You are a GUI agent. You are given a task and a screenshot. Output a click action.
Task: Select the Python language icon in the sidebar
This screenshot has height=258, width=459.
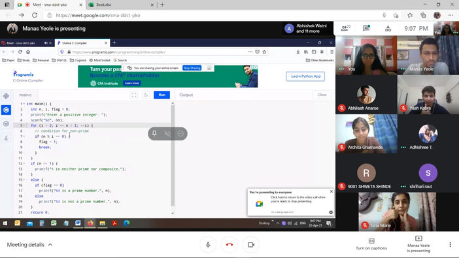pos(6,96)
